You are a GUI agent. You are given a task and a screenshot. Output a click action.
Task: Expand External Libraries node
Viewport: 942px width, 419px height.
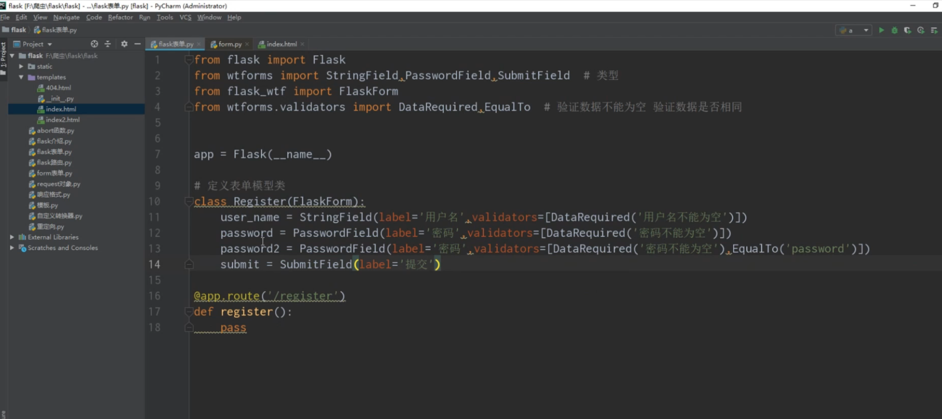coord(12,237)
